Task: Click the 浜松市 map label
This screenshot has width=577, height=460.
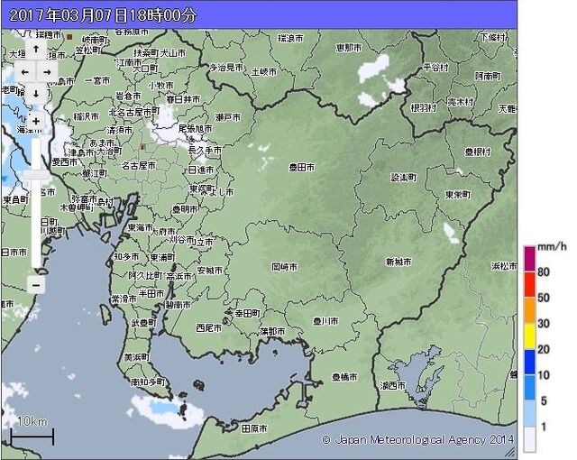Action: click(x=504, y=265)
